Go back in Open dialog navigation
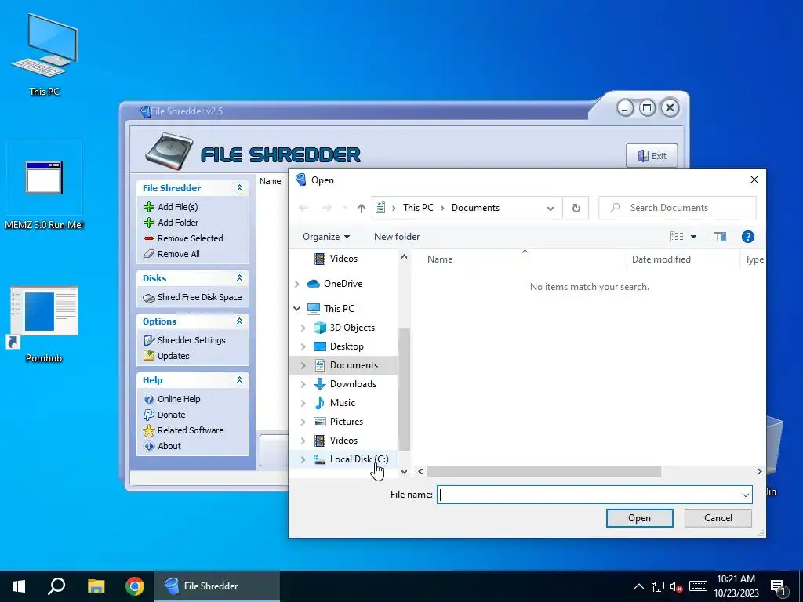 [x=303, y=208]
